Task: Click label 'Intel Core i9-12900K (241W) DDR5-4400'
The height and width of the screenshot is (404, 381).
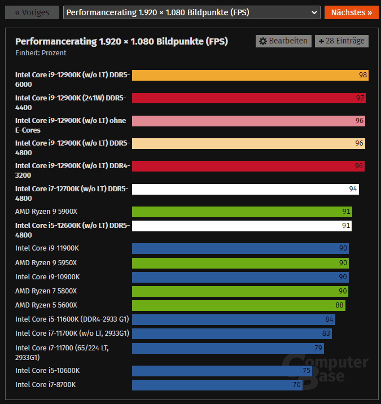Action: [71, 103]
